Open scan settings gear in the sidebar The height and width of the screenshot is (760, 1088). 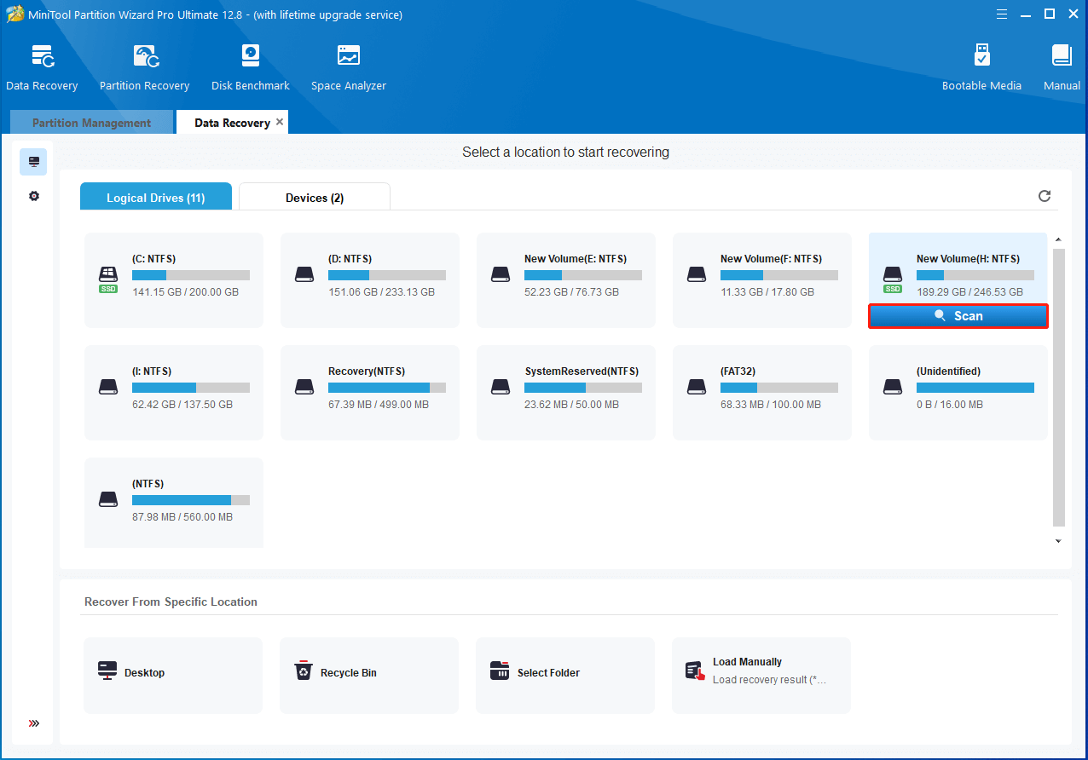(x=34, y=196)
